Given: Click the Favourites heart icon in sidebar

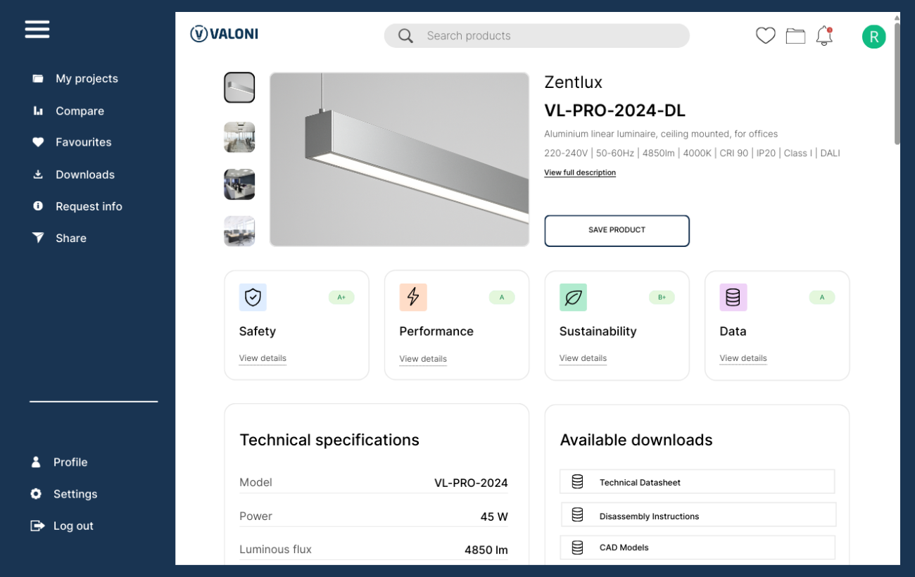Looking at the screenshot, I should pos(38,142).
